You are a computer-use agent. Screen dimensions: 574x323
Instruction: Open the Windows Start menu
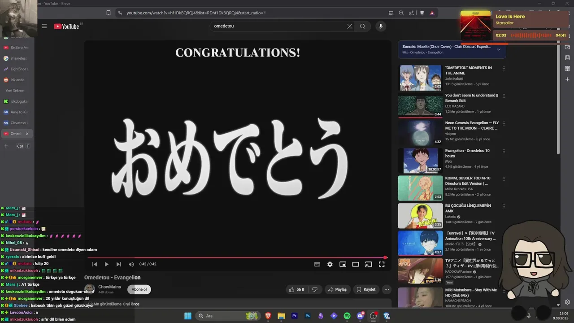(188, 316)
